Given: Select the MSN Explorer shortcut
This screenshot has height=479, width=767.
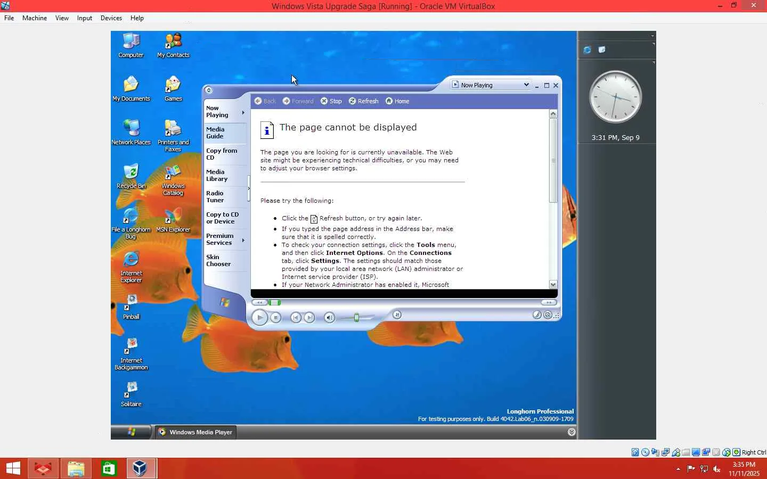Looking at the screenshot, I should pos(173,220).
